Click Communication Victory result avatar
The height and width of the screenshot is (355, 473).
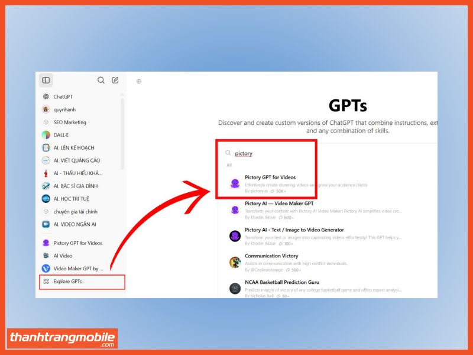click(x=235, y=262)
